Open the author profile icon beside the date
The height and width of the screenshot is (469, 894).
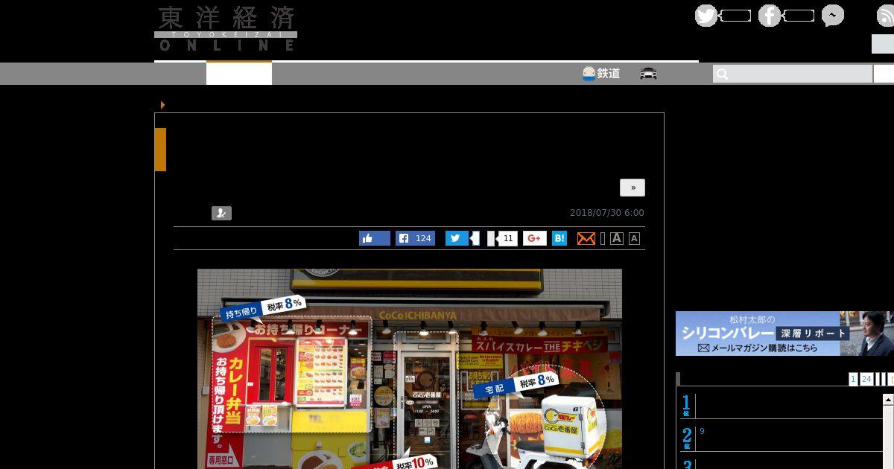coord(221,214)
